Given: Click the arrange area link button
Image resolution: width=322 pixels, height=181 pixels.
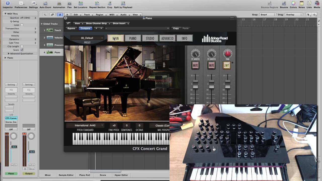Looking at the screenshot, I should coord(52,15).
